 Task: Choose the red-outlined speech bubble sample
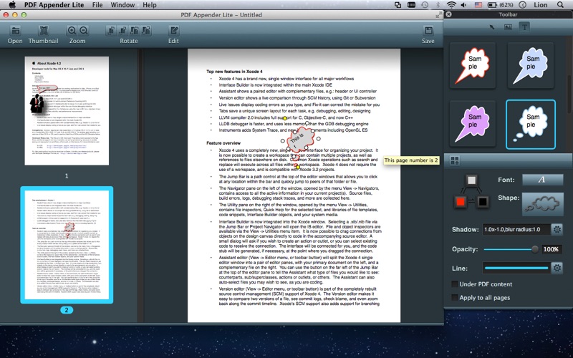coord(473,66)
